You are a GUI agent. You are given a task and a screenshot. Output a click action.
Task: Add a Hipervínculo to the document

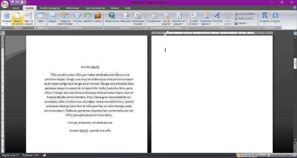coord(112,18)
